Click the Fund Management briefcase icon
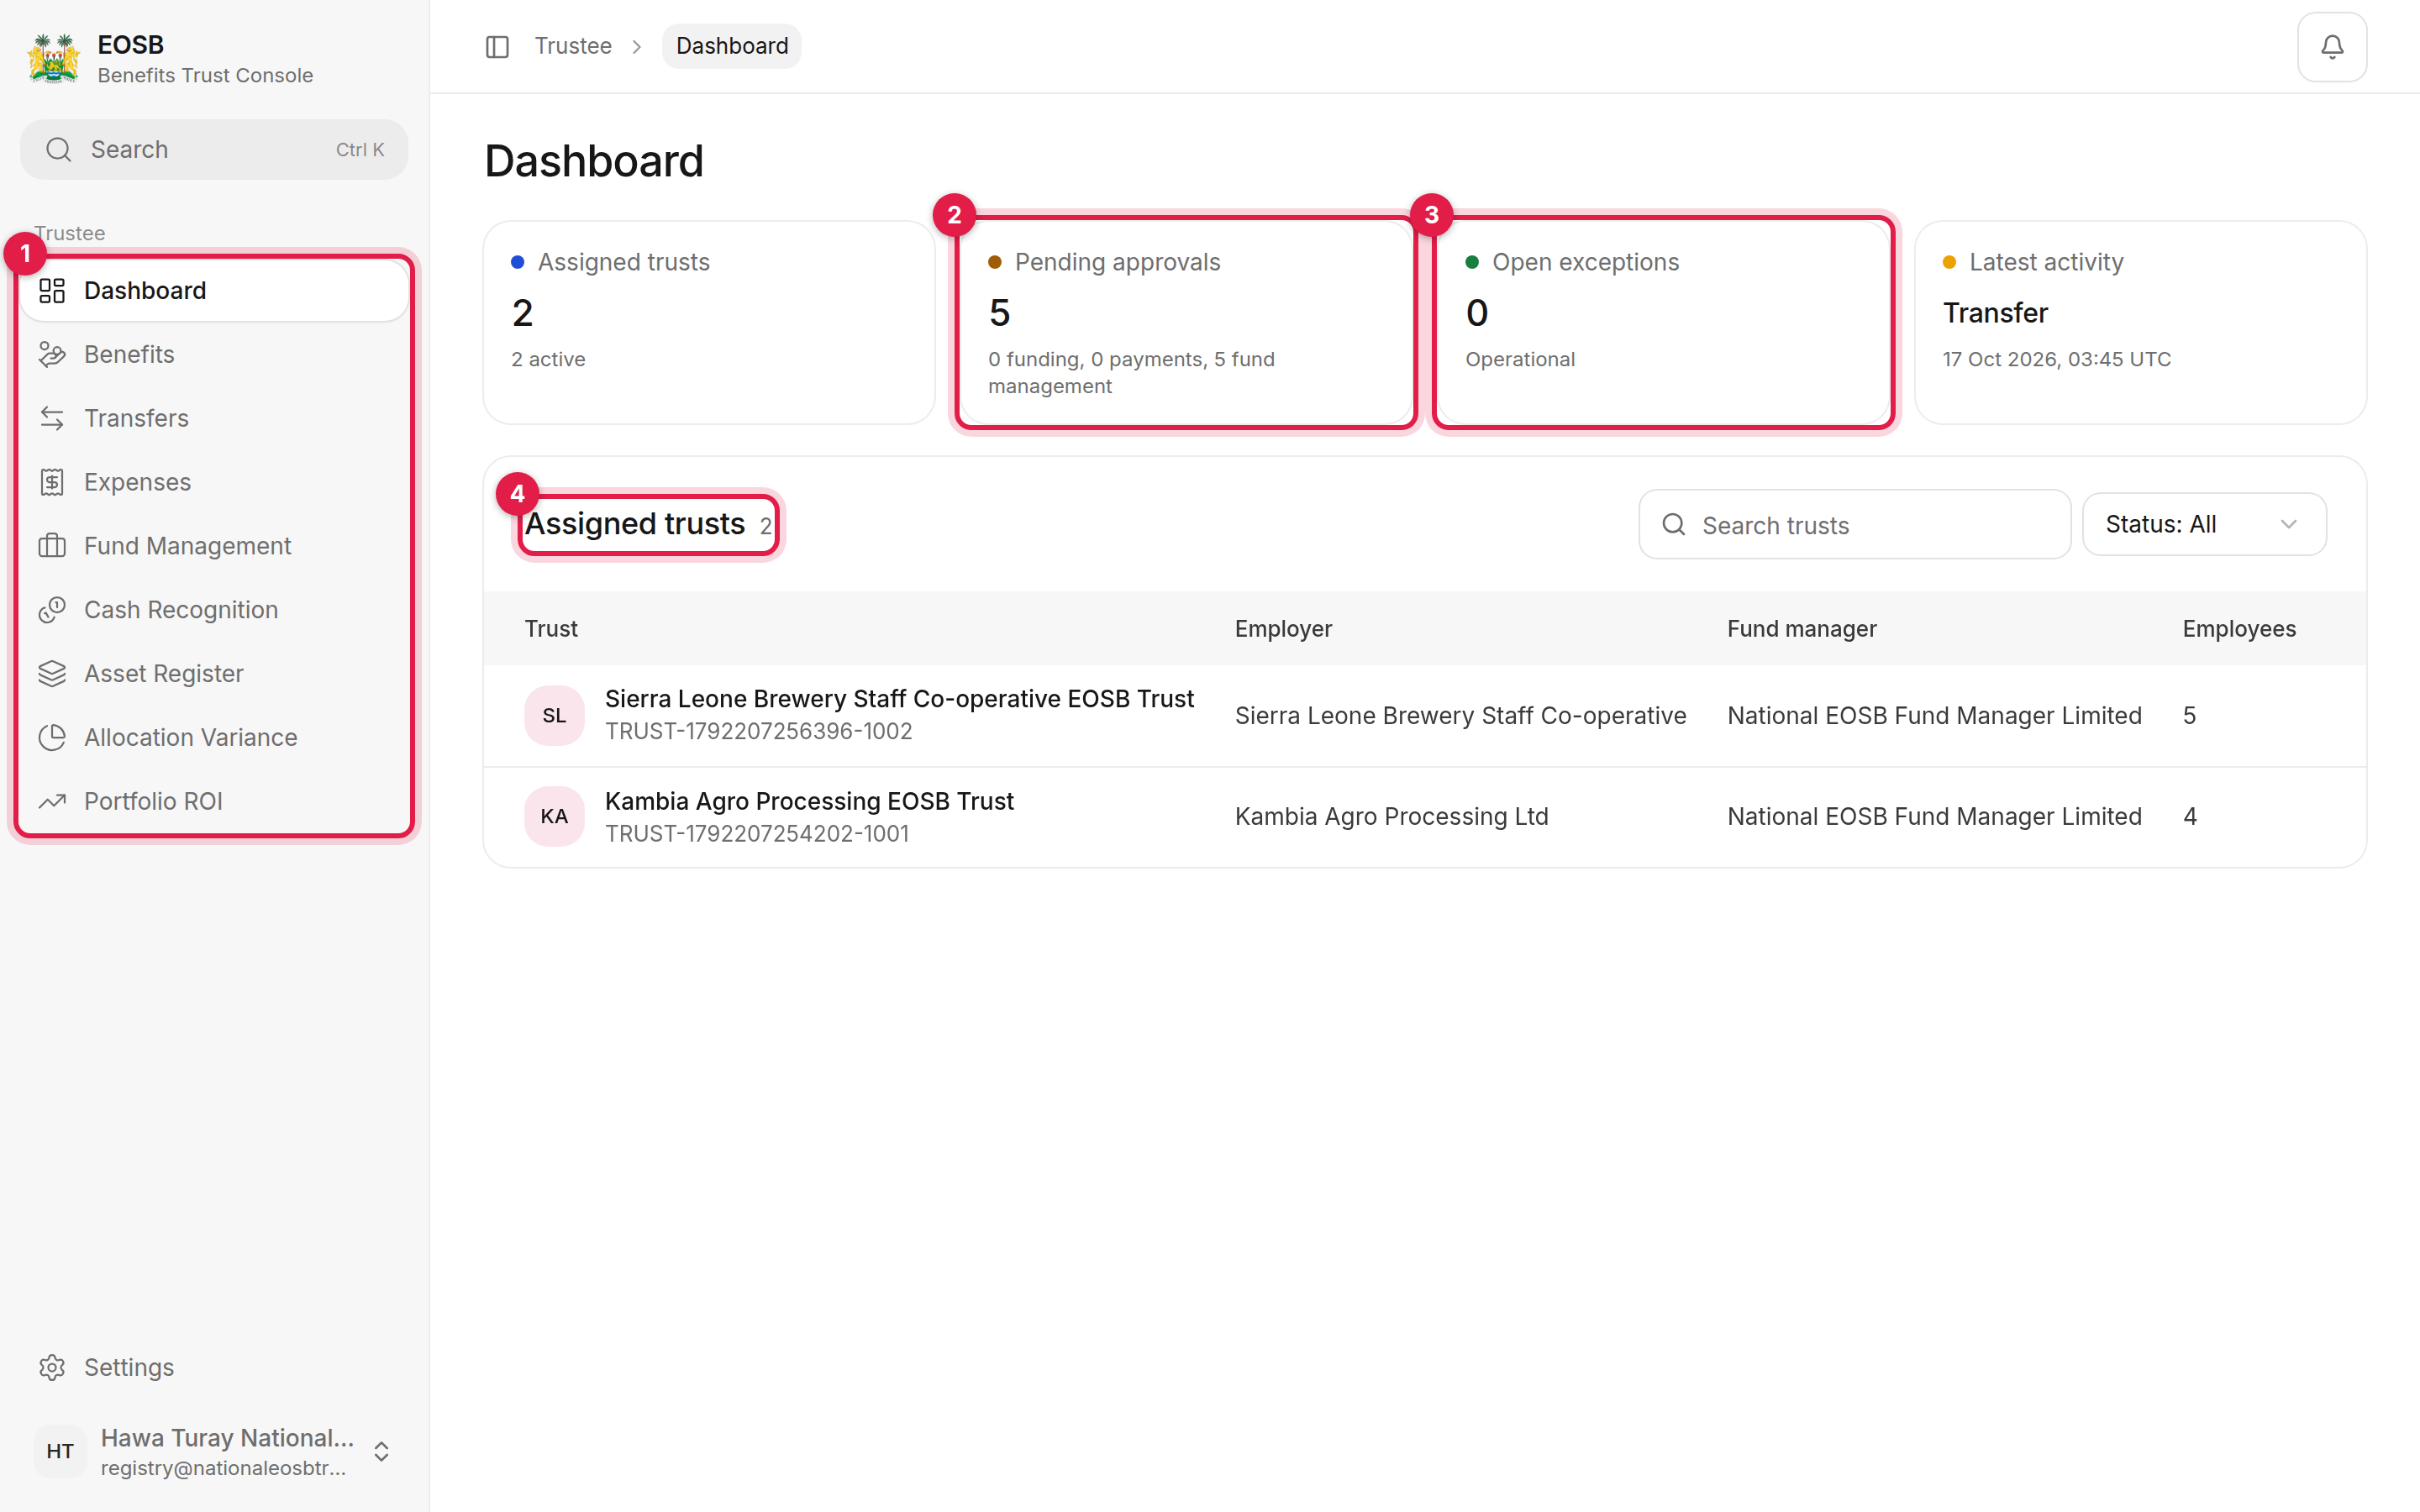The width and height of the screenshot is (2420, 1512). point(52,546)
